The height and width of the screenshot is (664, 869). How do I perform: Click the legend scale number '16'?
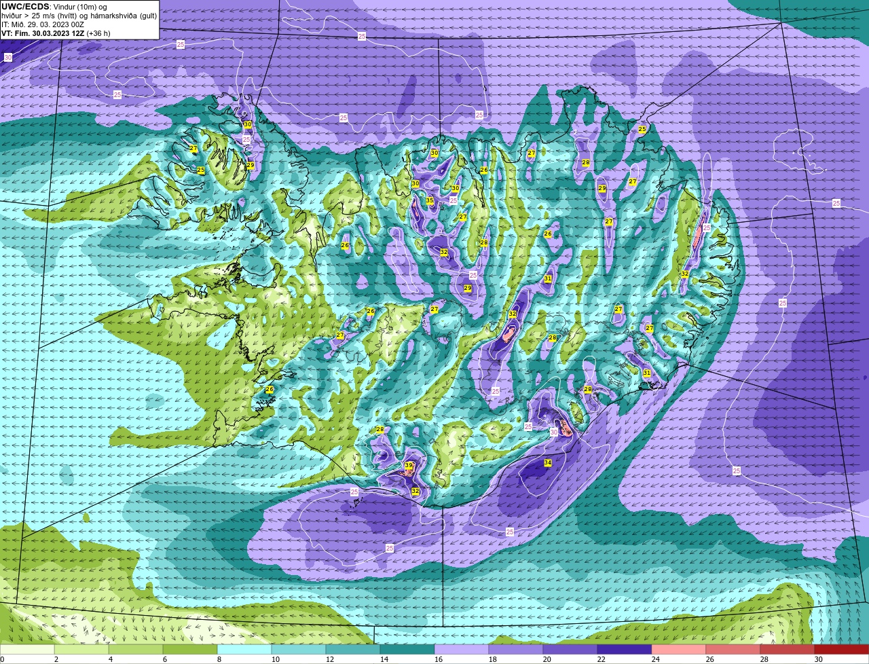pos(439,659)
